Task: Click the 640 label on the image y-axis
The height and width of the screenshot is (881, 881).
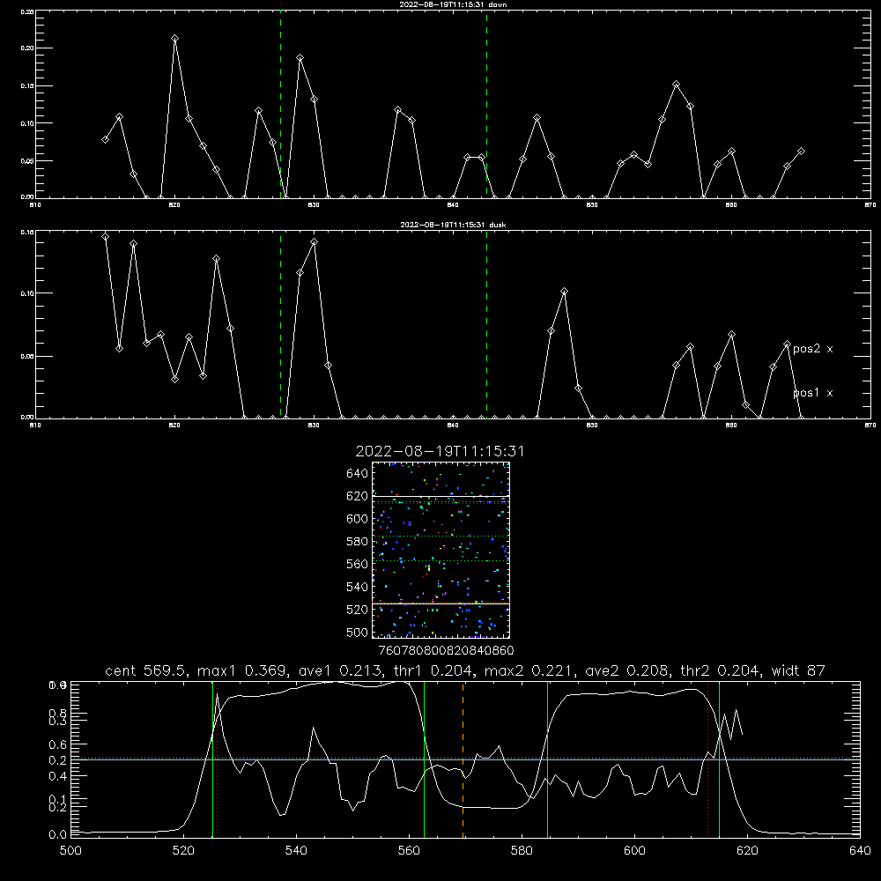Action: click(358, 474)
